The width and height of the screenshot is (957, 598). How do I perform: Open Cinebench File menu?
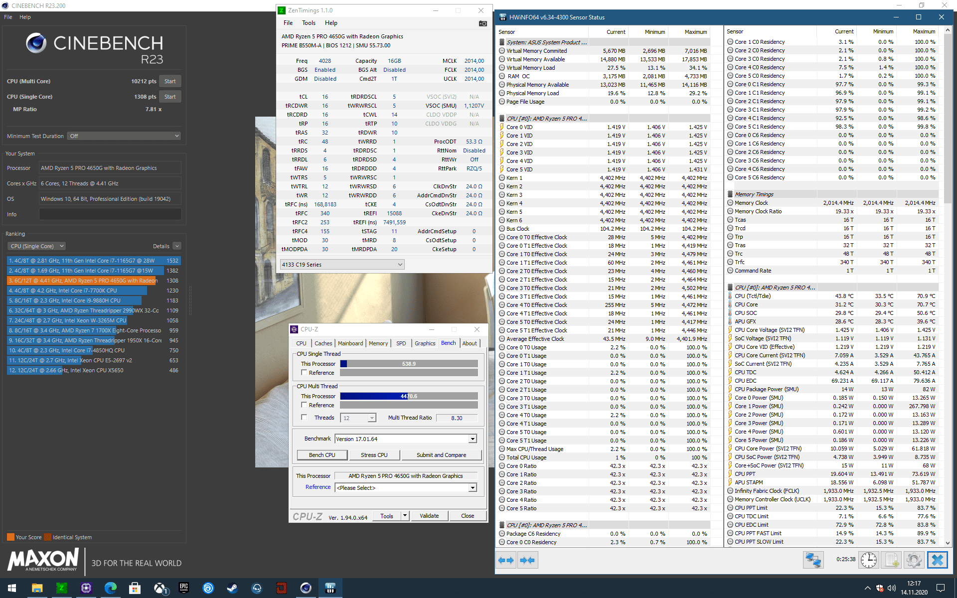[x=8, y=17]
